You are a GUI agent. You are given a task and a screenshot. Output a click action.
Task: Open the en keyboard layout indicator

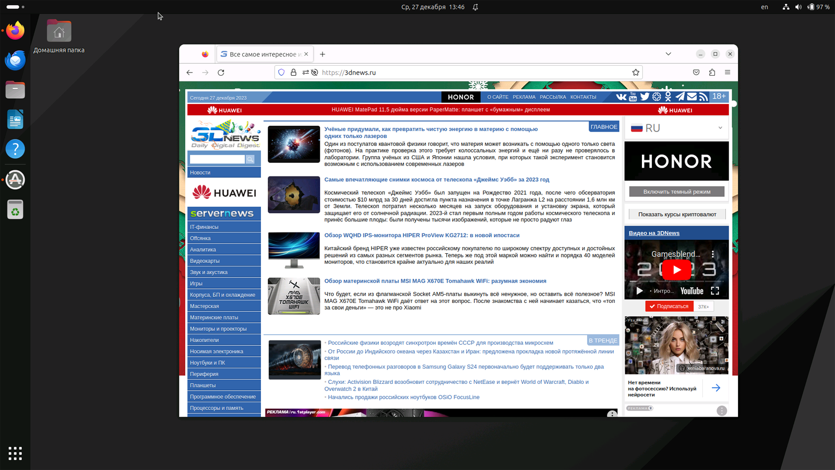coord(765,7)
